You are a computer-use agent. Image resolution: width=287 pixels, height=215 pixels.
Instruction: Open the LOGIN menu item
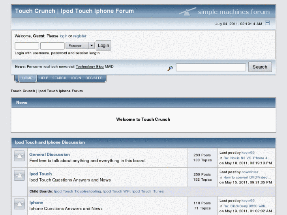(76, 78)
